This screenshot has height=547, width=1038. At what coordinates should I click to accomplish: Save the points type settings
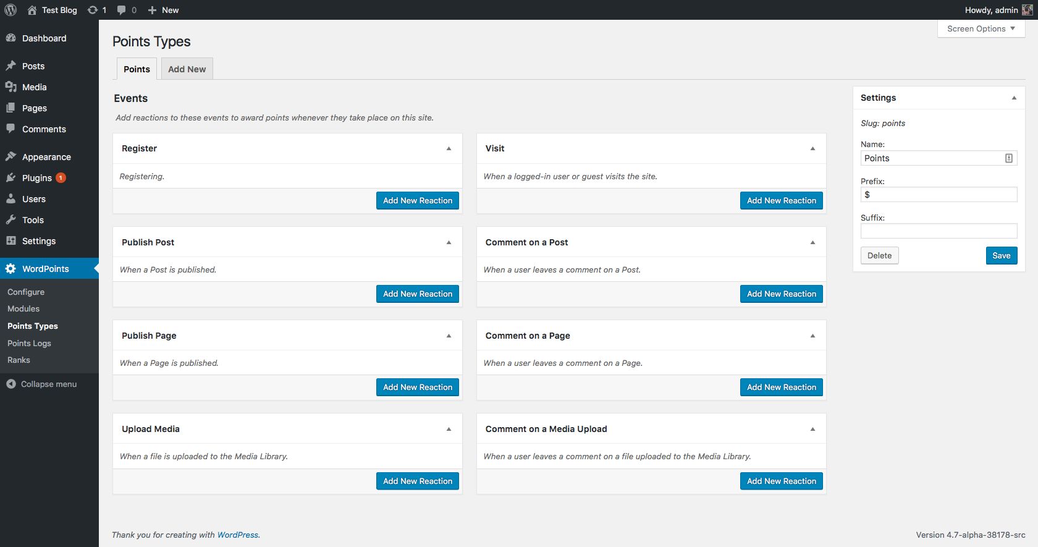[x=1002, y=255]
